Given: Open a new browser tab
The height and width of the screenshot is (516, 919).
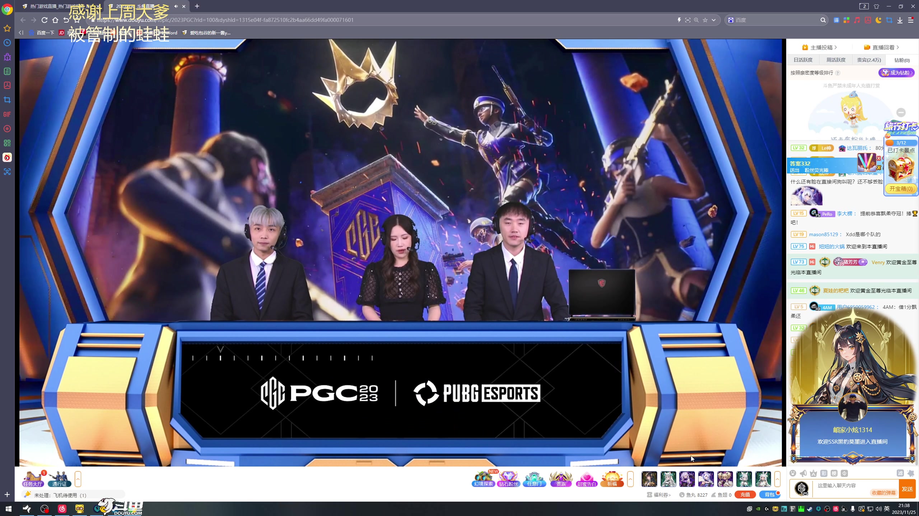Looking at the screenshot, I should coord(197,6).
